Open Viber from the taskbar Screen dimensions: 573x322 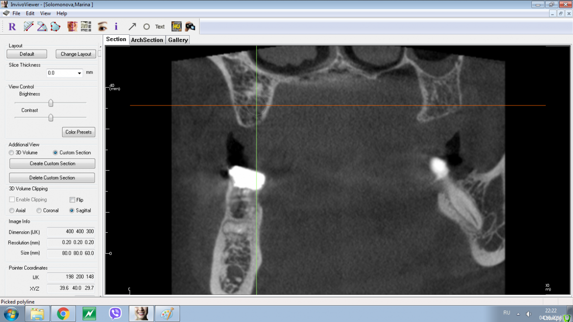click(115, 313)
